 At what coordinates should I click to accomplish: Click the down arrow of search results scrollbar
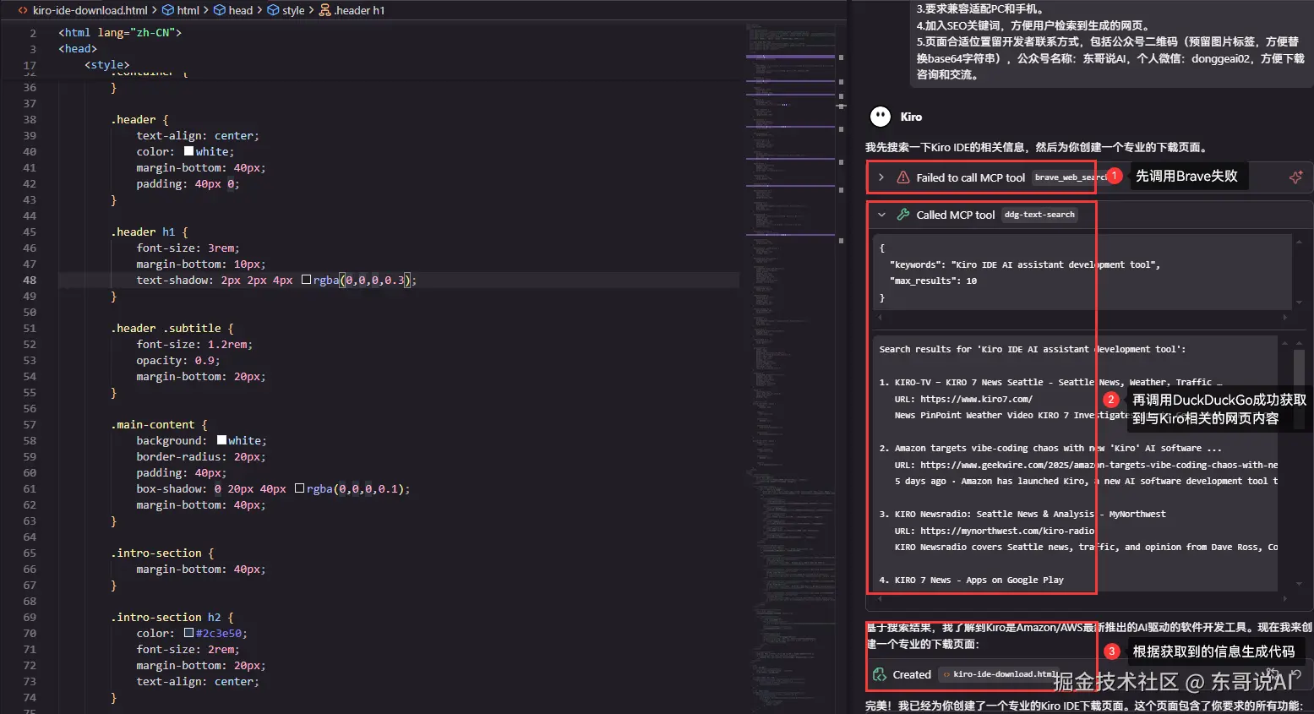click(1299, 583)
